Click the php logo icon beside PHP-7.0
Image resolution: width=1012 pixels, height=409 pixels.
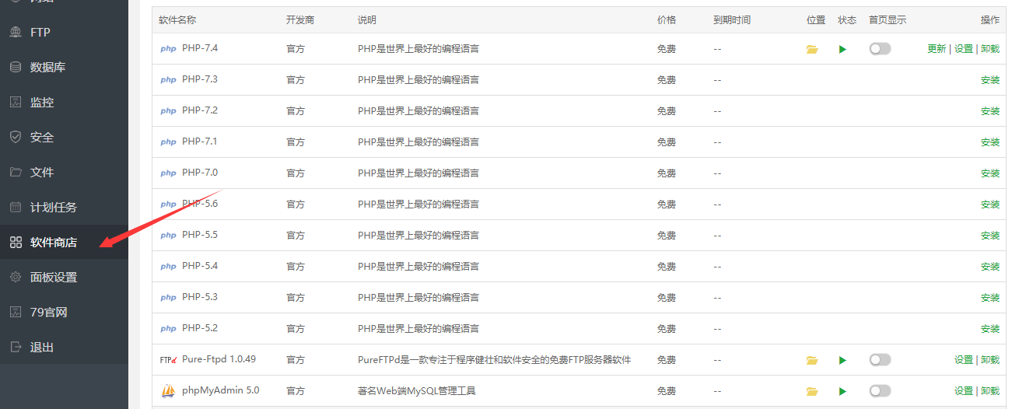click(x=168, y=173)
